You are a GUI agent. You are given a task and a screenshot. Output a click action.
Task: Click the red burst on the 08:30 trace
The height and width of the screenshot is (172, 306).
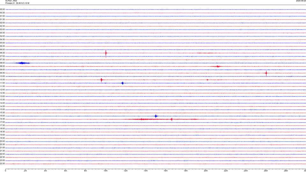coord(218,67)
